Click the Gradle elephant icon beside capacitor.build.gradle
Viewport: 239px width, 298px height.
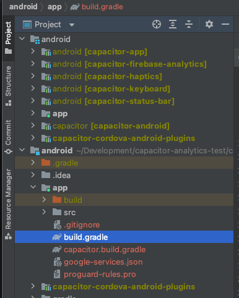coord(57,250)
